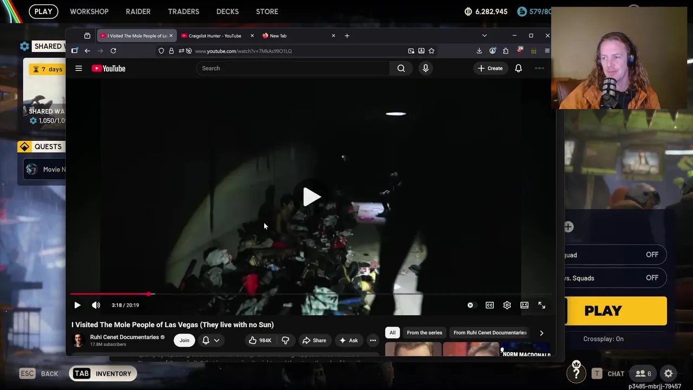Open the game settings gear icon
Viewport: 693px width, 390px height.
pyautogui.click(x=669, y=374)
